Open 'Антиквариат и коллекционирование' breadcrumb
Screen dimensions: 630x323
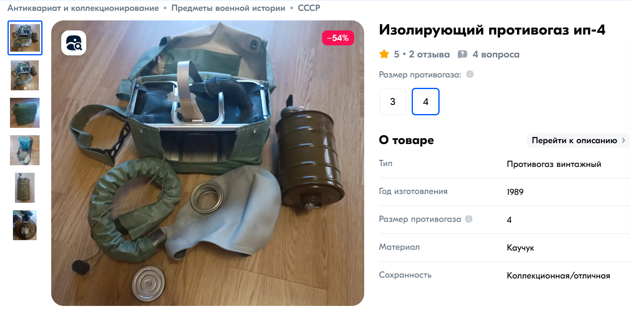point(83,8)
